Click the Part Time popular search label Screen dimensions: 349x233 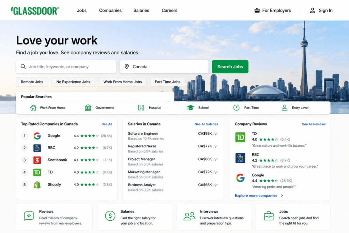click(x=251, y=107)
